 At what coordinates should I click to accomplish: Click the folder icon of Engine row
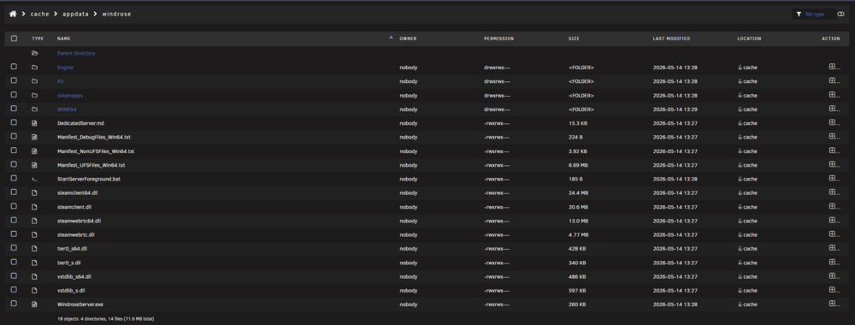35,68
